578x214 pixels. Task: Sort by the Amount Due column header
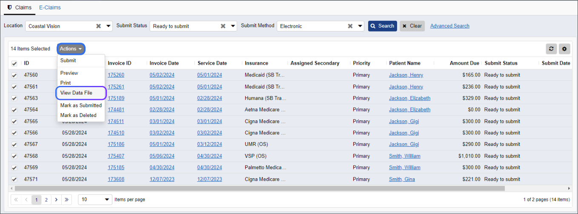click(x=464, y=63)
